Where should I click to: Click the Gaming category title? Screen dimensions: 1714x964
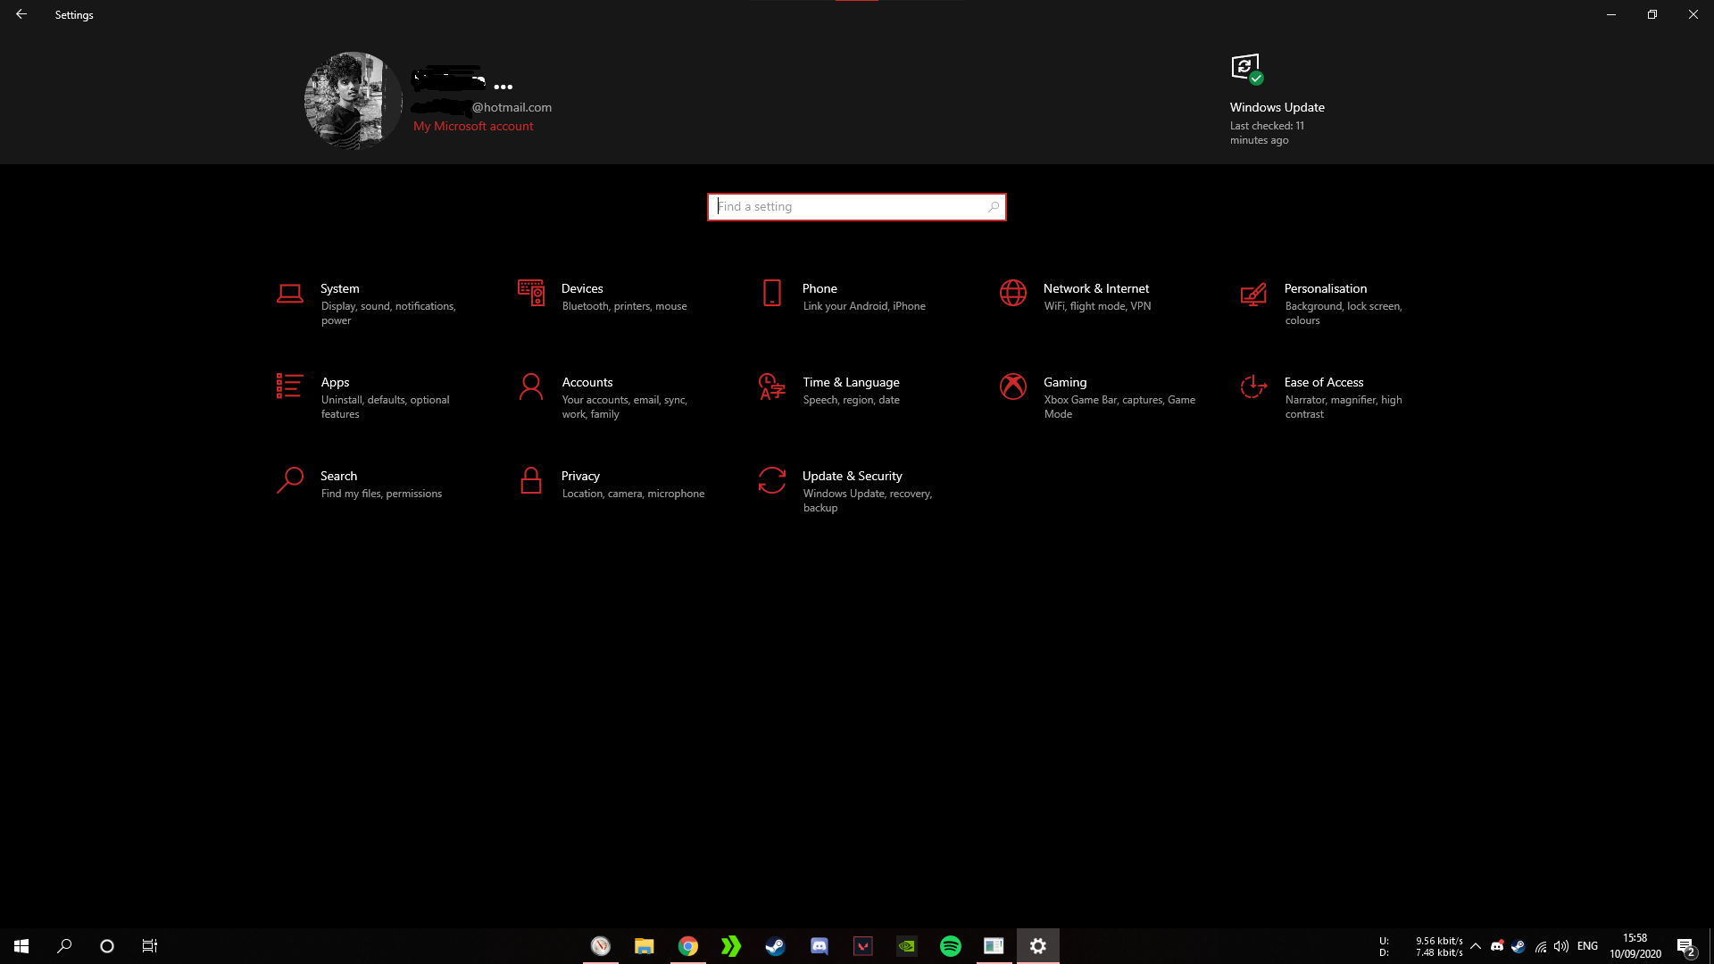coord(1065,382)
